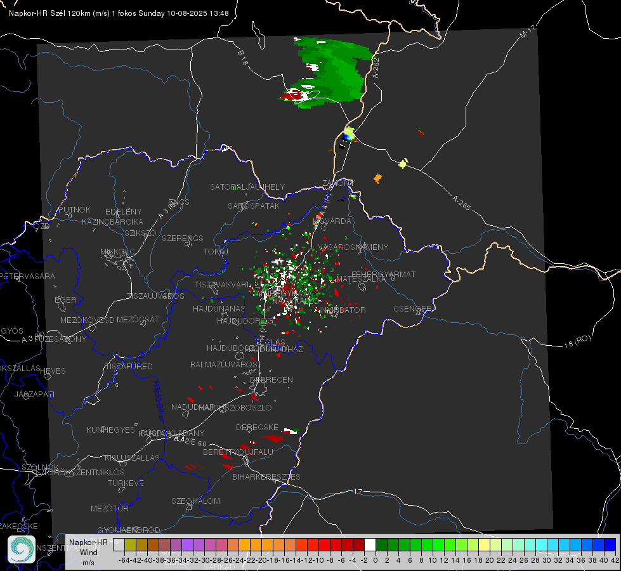The width and height of the screenshot is (621, 571).
Task: Click the 18 (RO) road label
Action: [577, 341]
